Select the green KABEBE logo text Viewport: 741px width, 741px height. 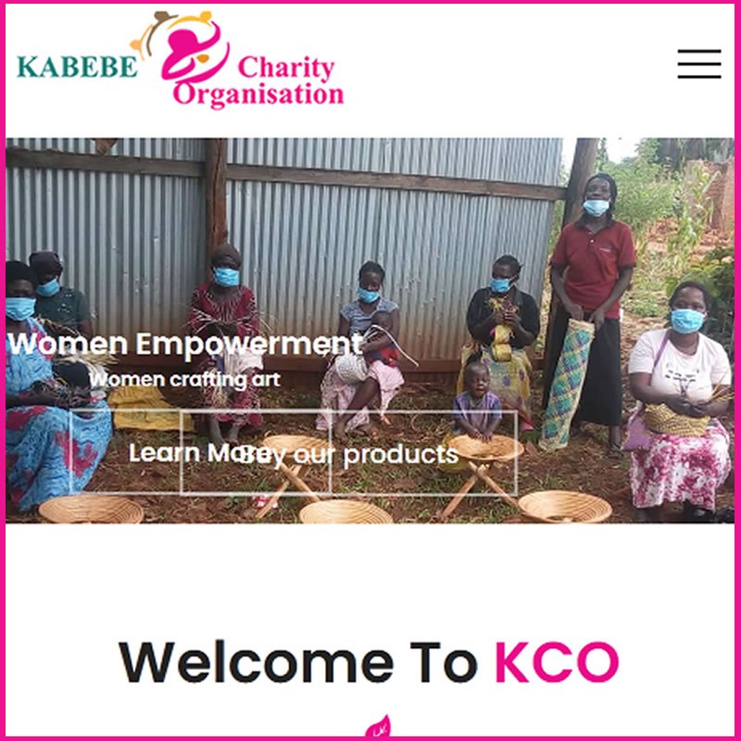77,67
